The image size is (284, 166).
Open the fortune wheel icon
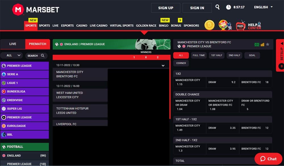(225, 25)
